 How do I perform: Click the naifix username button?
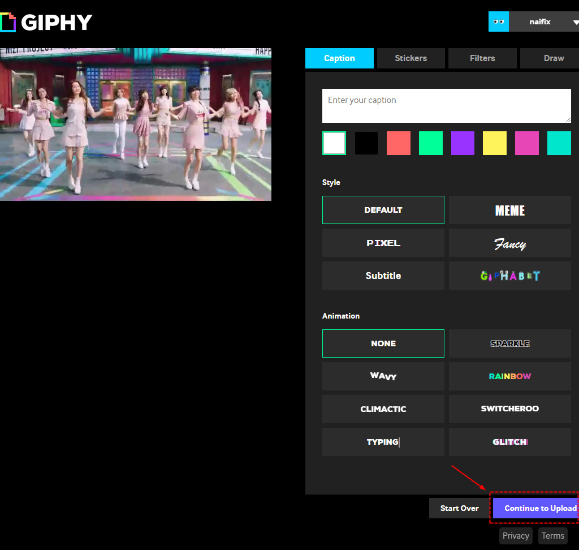click(540, 22)
